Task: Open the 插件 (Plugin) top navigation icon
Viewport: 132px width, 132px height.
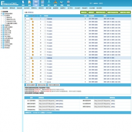Action: 55,3
